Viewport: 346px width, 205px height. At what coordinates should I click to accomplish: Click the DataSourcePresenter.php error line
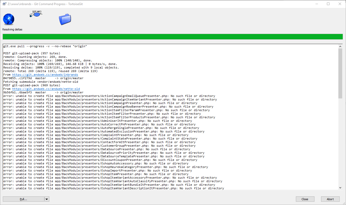click(97, 149)
